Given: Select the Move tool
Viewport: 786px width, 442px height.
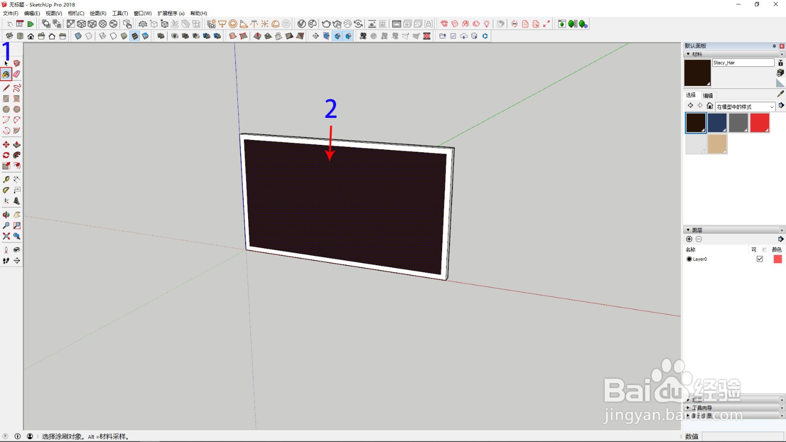Looking at the screenshot, I should coord(6,144).
